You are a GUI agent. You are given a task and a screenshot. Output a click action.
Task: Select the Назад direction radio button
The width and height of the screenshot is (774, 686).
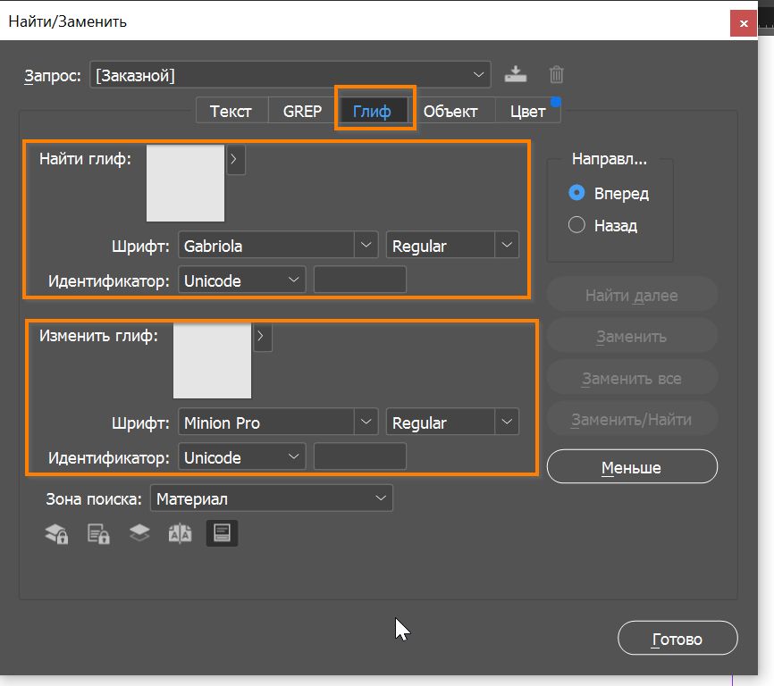point(576,226)
